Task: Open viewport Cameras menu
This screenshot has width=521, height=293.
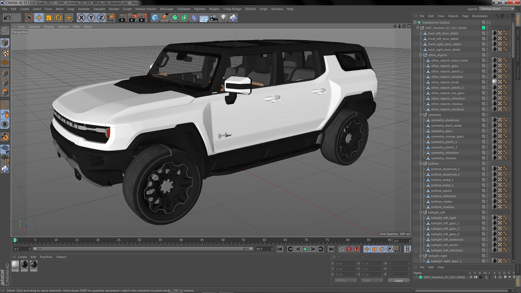Action: (34, 27)
